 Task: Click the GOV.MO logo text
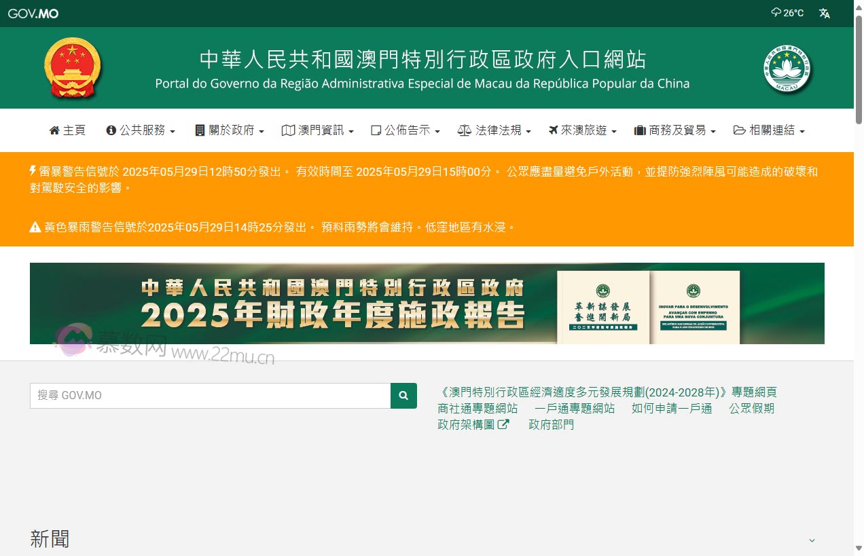pyautogui.click(x=33, y=13)
